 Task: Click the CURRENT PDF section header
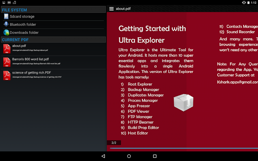(x=53, y=40)
